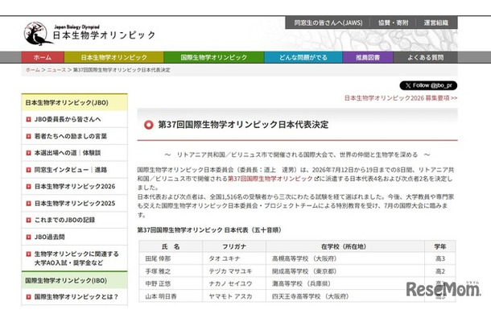Viewport: 491px width, 322px height.
Task: Open the 第37回国際生物学オリンピック inline link
Action: 270,179
